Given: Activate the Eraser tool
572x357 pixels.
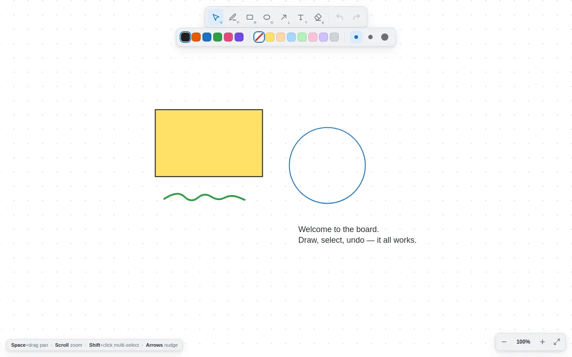Looking at the screenshot, I should [x=318, y=17].
